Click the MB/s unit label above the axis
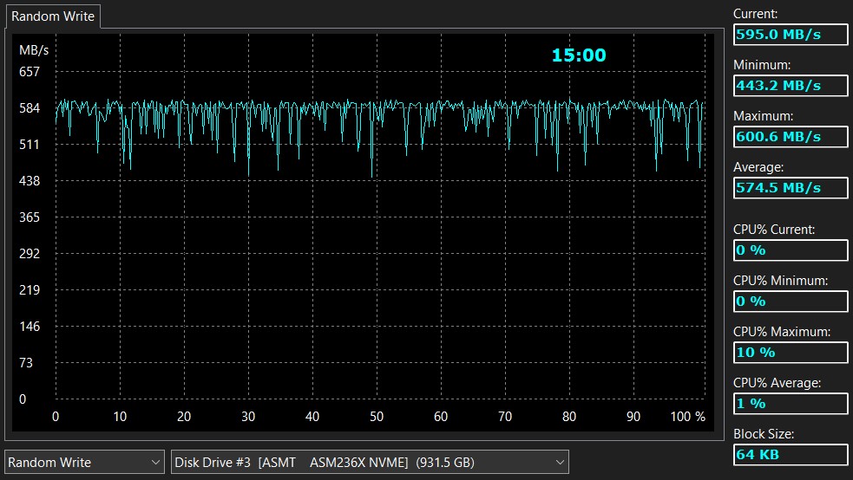The height and width of the screenshot is (480, 853). click(34, 50)
